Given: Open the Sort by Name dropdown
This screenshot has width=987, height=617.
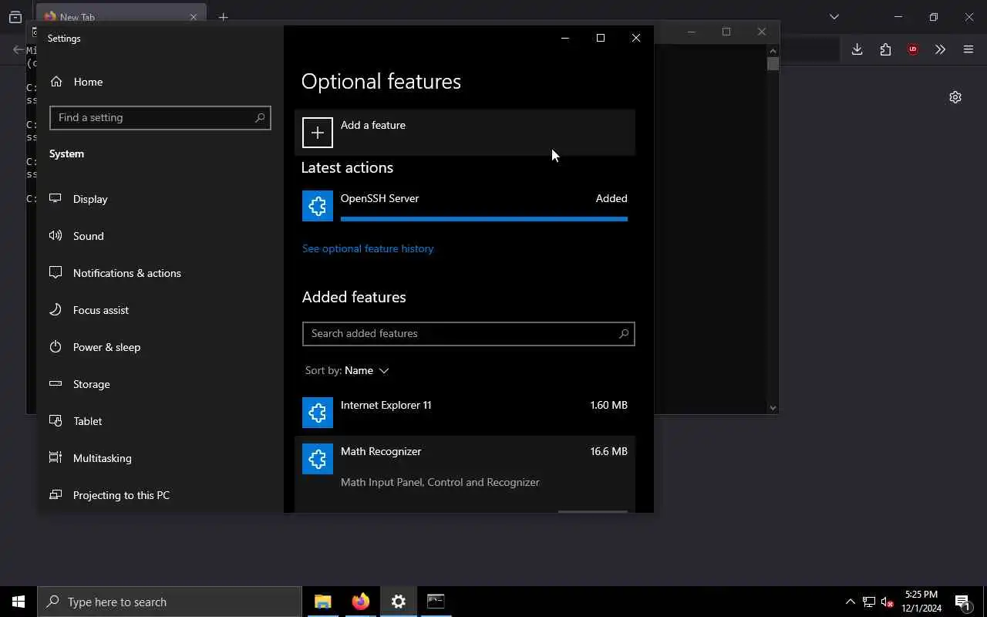Looking at the screenshot, I should pos(347,370).
